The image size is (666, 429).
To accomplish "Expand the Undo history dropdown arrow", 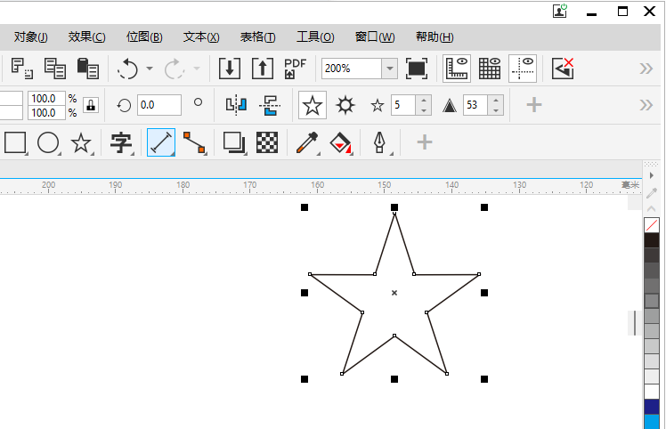I will tap(150, 68).
